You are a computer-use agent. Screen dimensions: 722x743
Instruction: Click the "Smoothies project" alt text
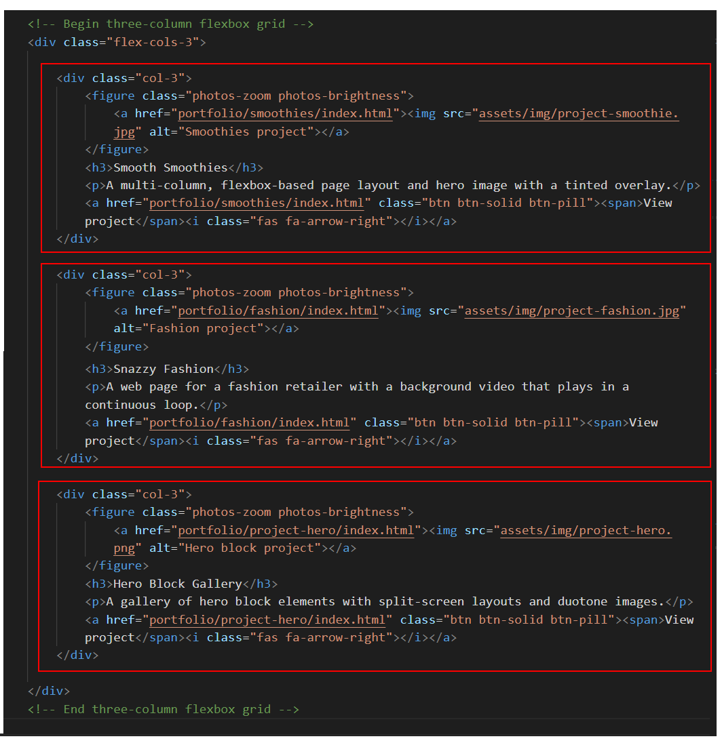[249, 132]
